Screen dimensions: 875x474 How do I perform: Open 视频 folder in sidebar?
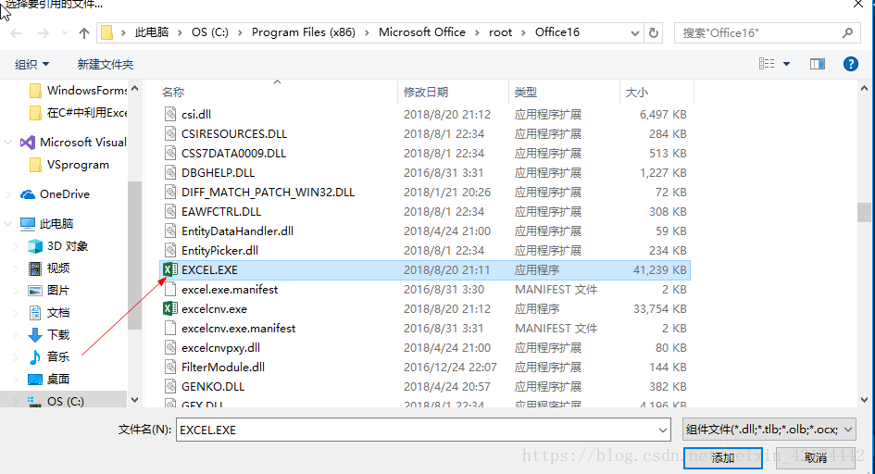point(49,268)
